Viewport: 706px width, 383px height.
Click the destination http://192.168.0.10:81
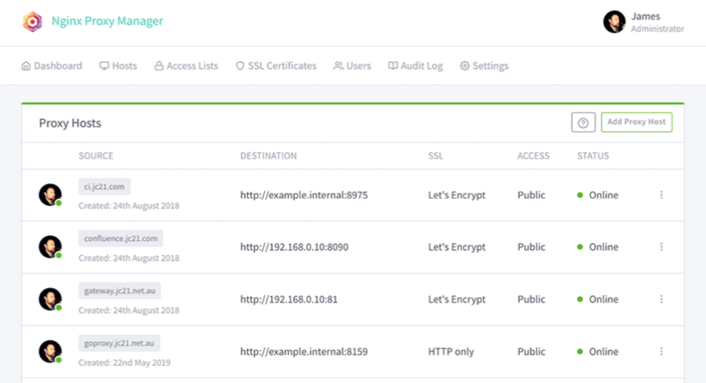coord(289,299)
